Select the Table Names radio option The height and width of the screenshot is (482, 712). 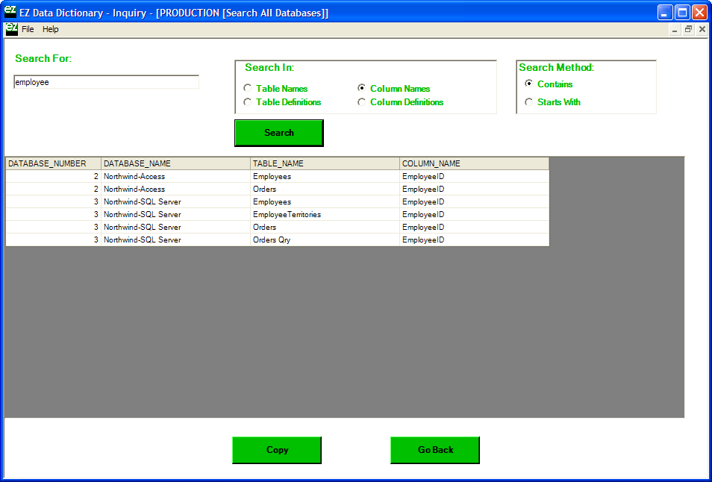pyautogui.click(x=248, y=89)
